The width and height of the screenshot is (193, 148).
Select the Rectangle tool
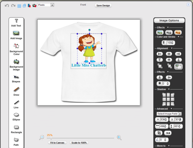16,130
